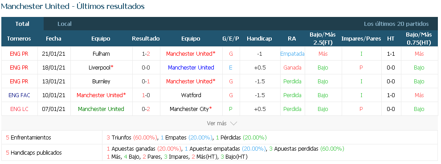Click the 0-2 result versus Manchester City
Image resolution: width=441 pixels, height=164 pixels.
click(146, 109)
